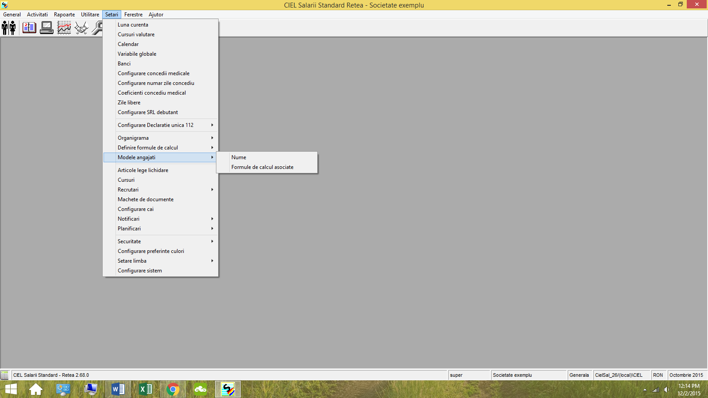Expand the Securitate submenu
The width and height of the screenshot is (708, 398).
(161, 241)
